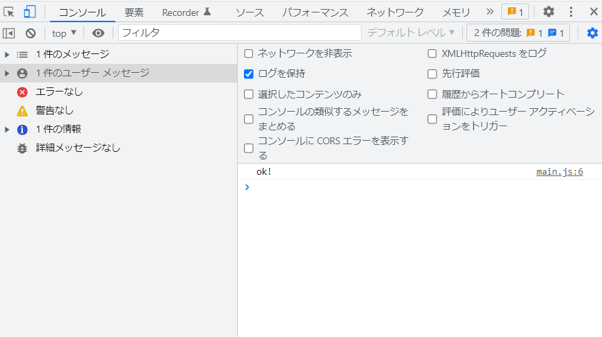Viewport: 602px width, 337px height.
Task: Open the main.js:6 source link
Action: pos(559,172)
